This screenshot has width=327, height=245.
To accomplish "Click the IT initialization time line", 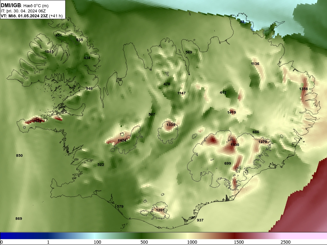I will coord(23,11).
